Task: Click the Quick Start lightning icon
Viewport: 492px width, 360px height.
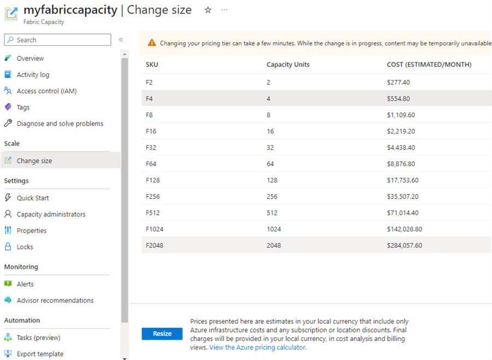Action: click(8, 198)
